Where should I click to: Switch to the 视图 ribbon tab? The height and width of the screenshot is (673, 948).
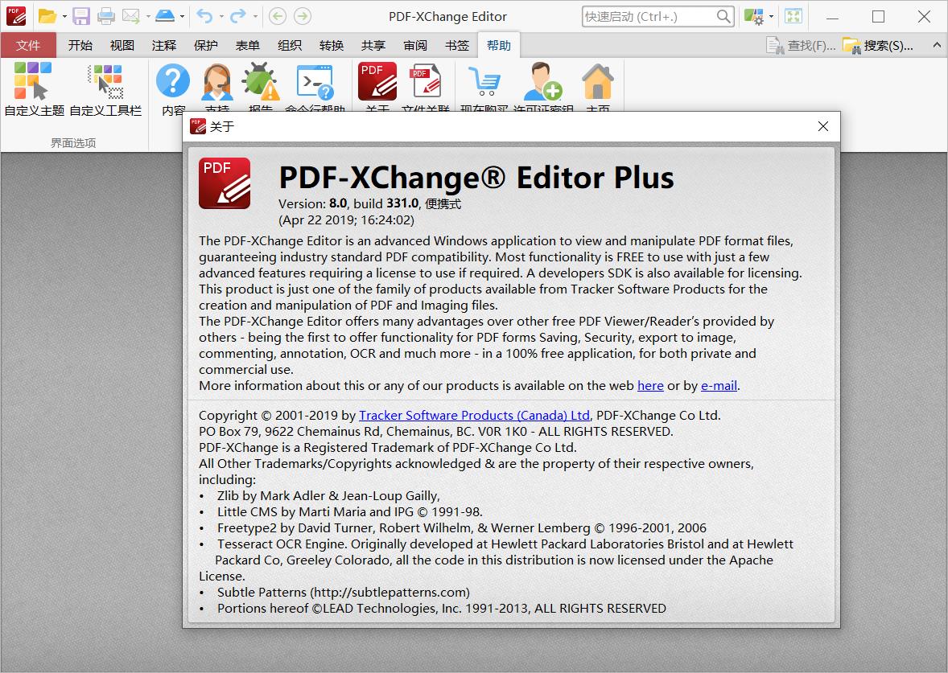coord(122,45)
